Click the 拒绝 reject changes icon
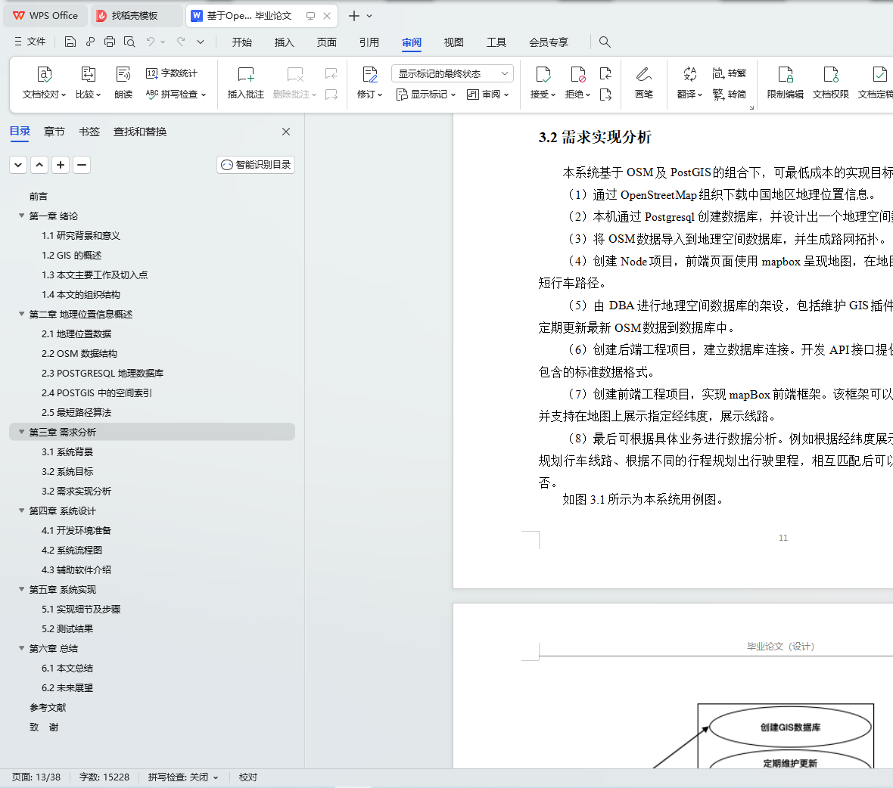This screenshot has width=893, height=788. coord(577,75)
